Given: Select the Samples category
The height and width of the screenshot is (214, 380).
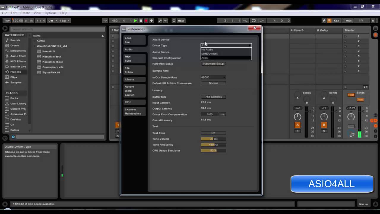Looking at the screenshot, I should 16,82.
